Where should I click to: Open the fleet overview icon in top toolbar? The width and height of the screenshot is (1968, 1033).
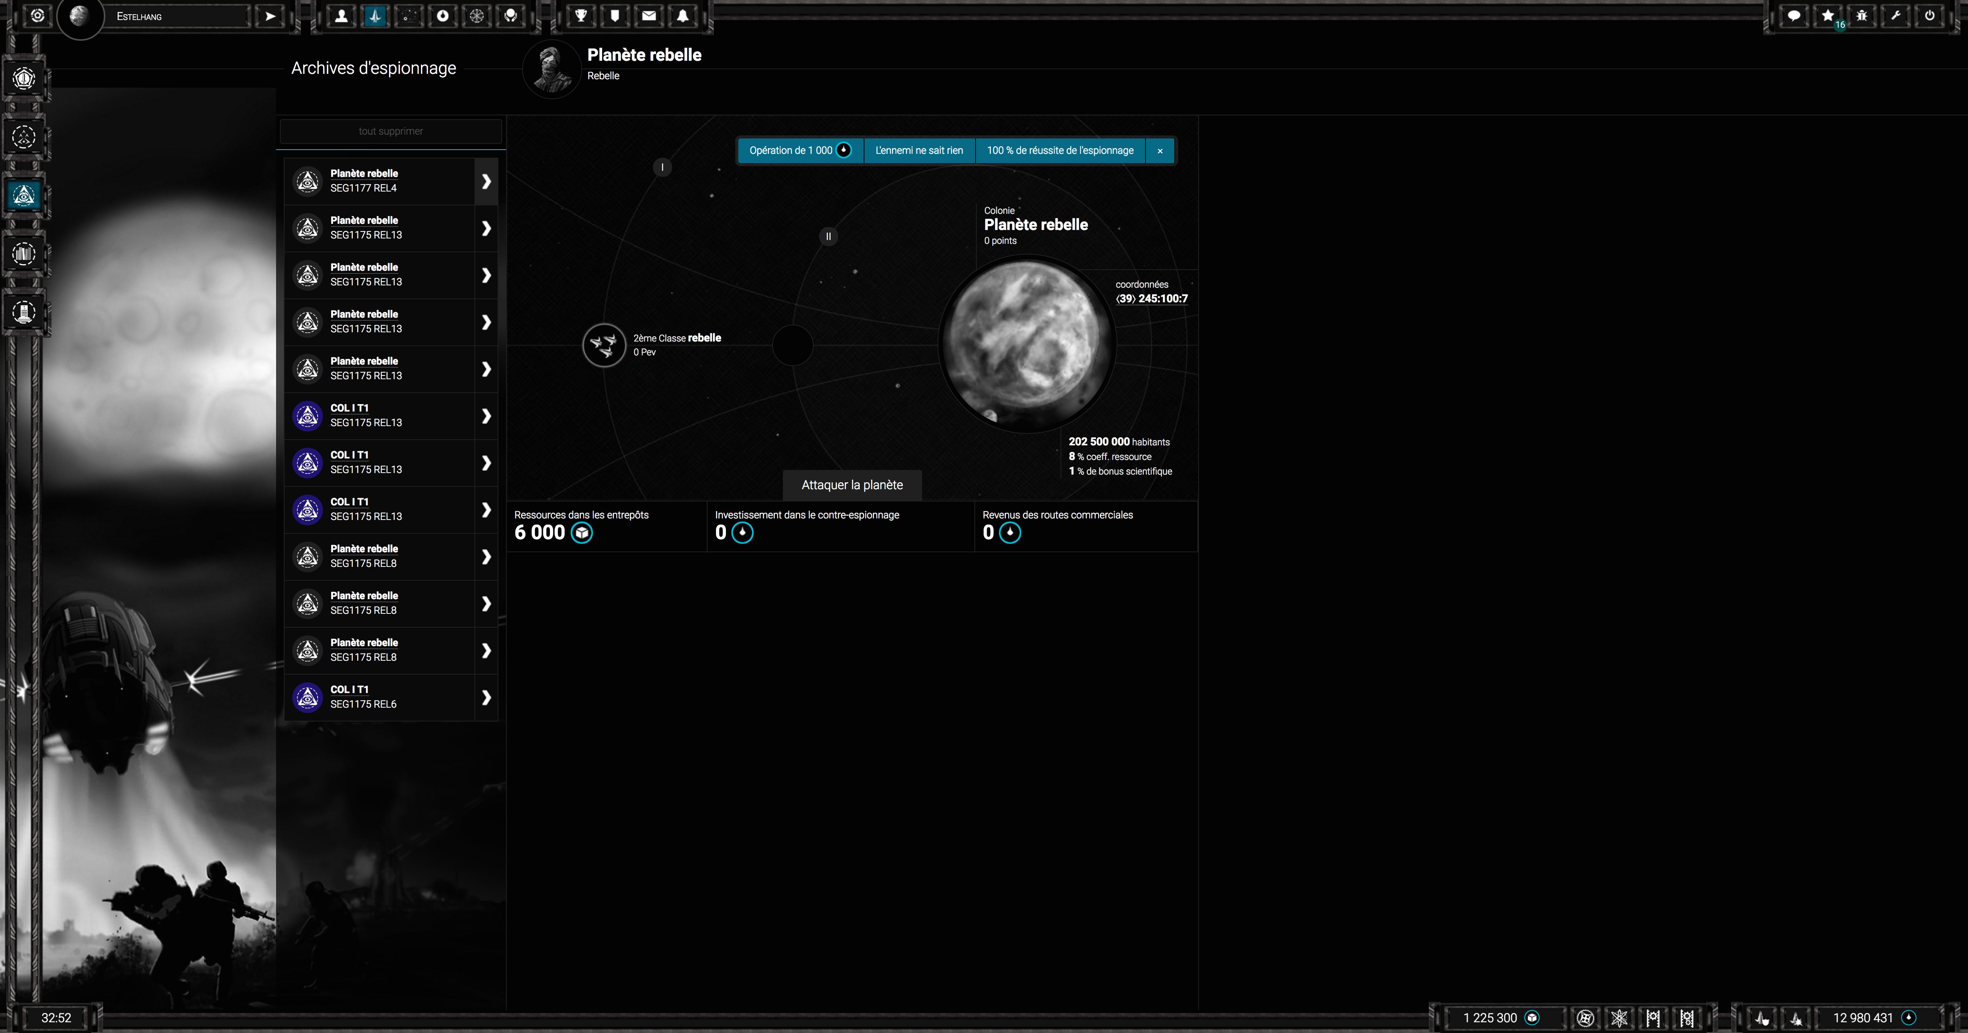click(x=375, y=16)
